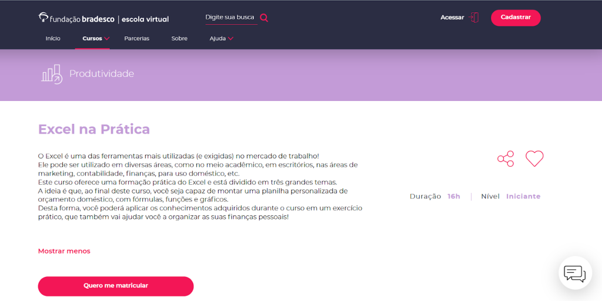Screen dimensions: 602x301
Task: Click the Produtividade chart category icon
Action: click(x=52, y=74)
